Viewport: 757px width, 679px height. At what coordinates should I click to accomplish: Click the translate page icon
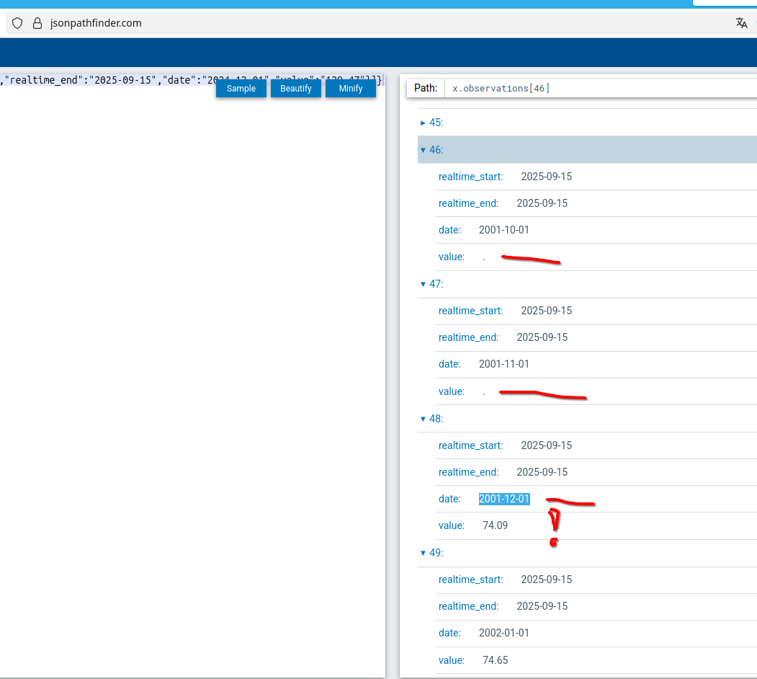741,23
